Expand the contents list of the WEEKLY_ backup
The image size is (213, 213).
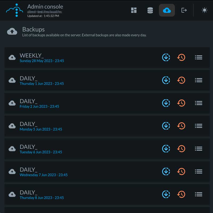pos(199,57)
